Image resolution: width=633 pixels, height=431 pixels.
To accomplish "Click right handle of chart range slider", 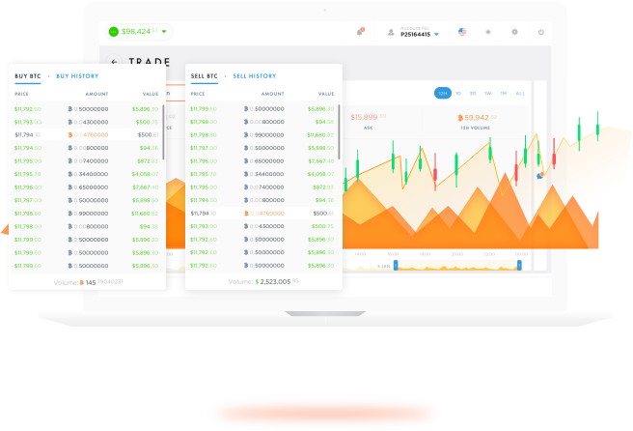I will 519,266.
